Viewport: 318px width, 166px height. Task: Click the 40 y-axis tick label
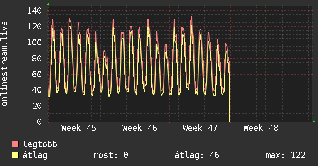click(37, 90)
